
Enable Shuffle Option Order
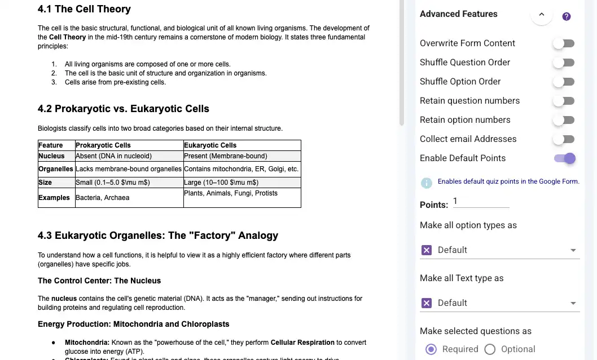(564, 81)
